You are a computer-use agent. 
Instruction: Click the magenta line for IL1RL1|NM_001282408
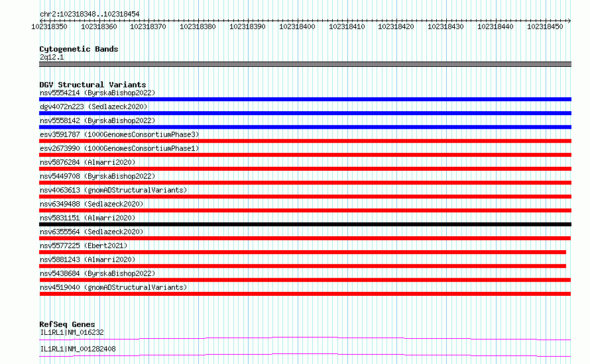pos(305,355)
